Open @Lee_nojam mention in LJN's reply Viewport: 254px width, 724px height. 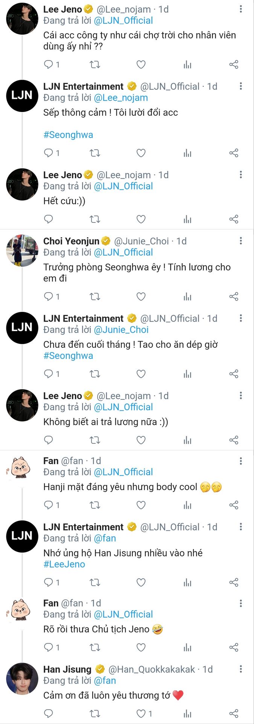tap(121, 98)
